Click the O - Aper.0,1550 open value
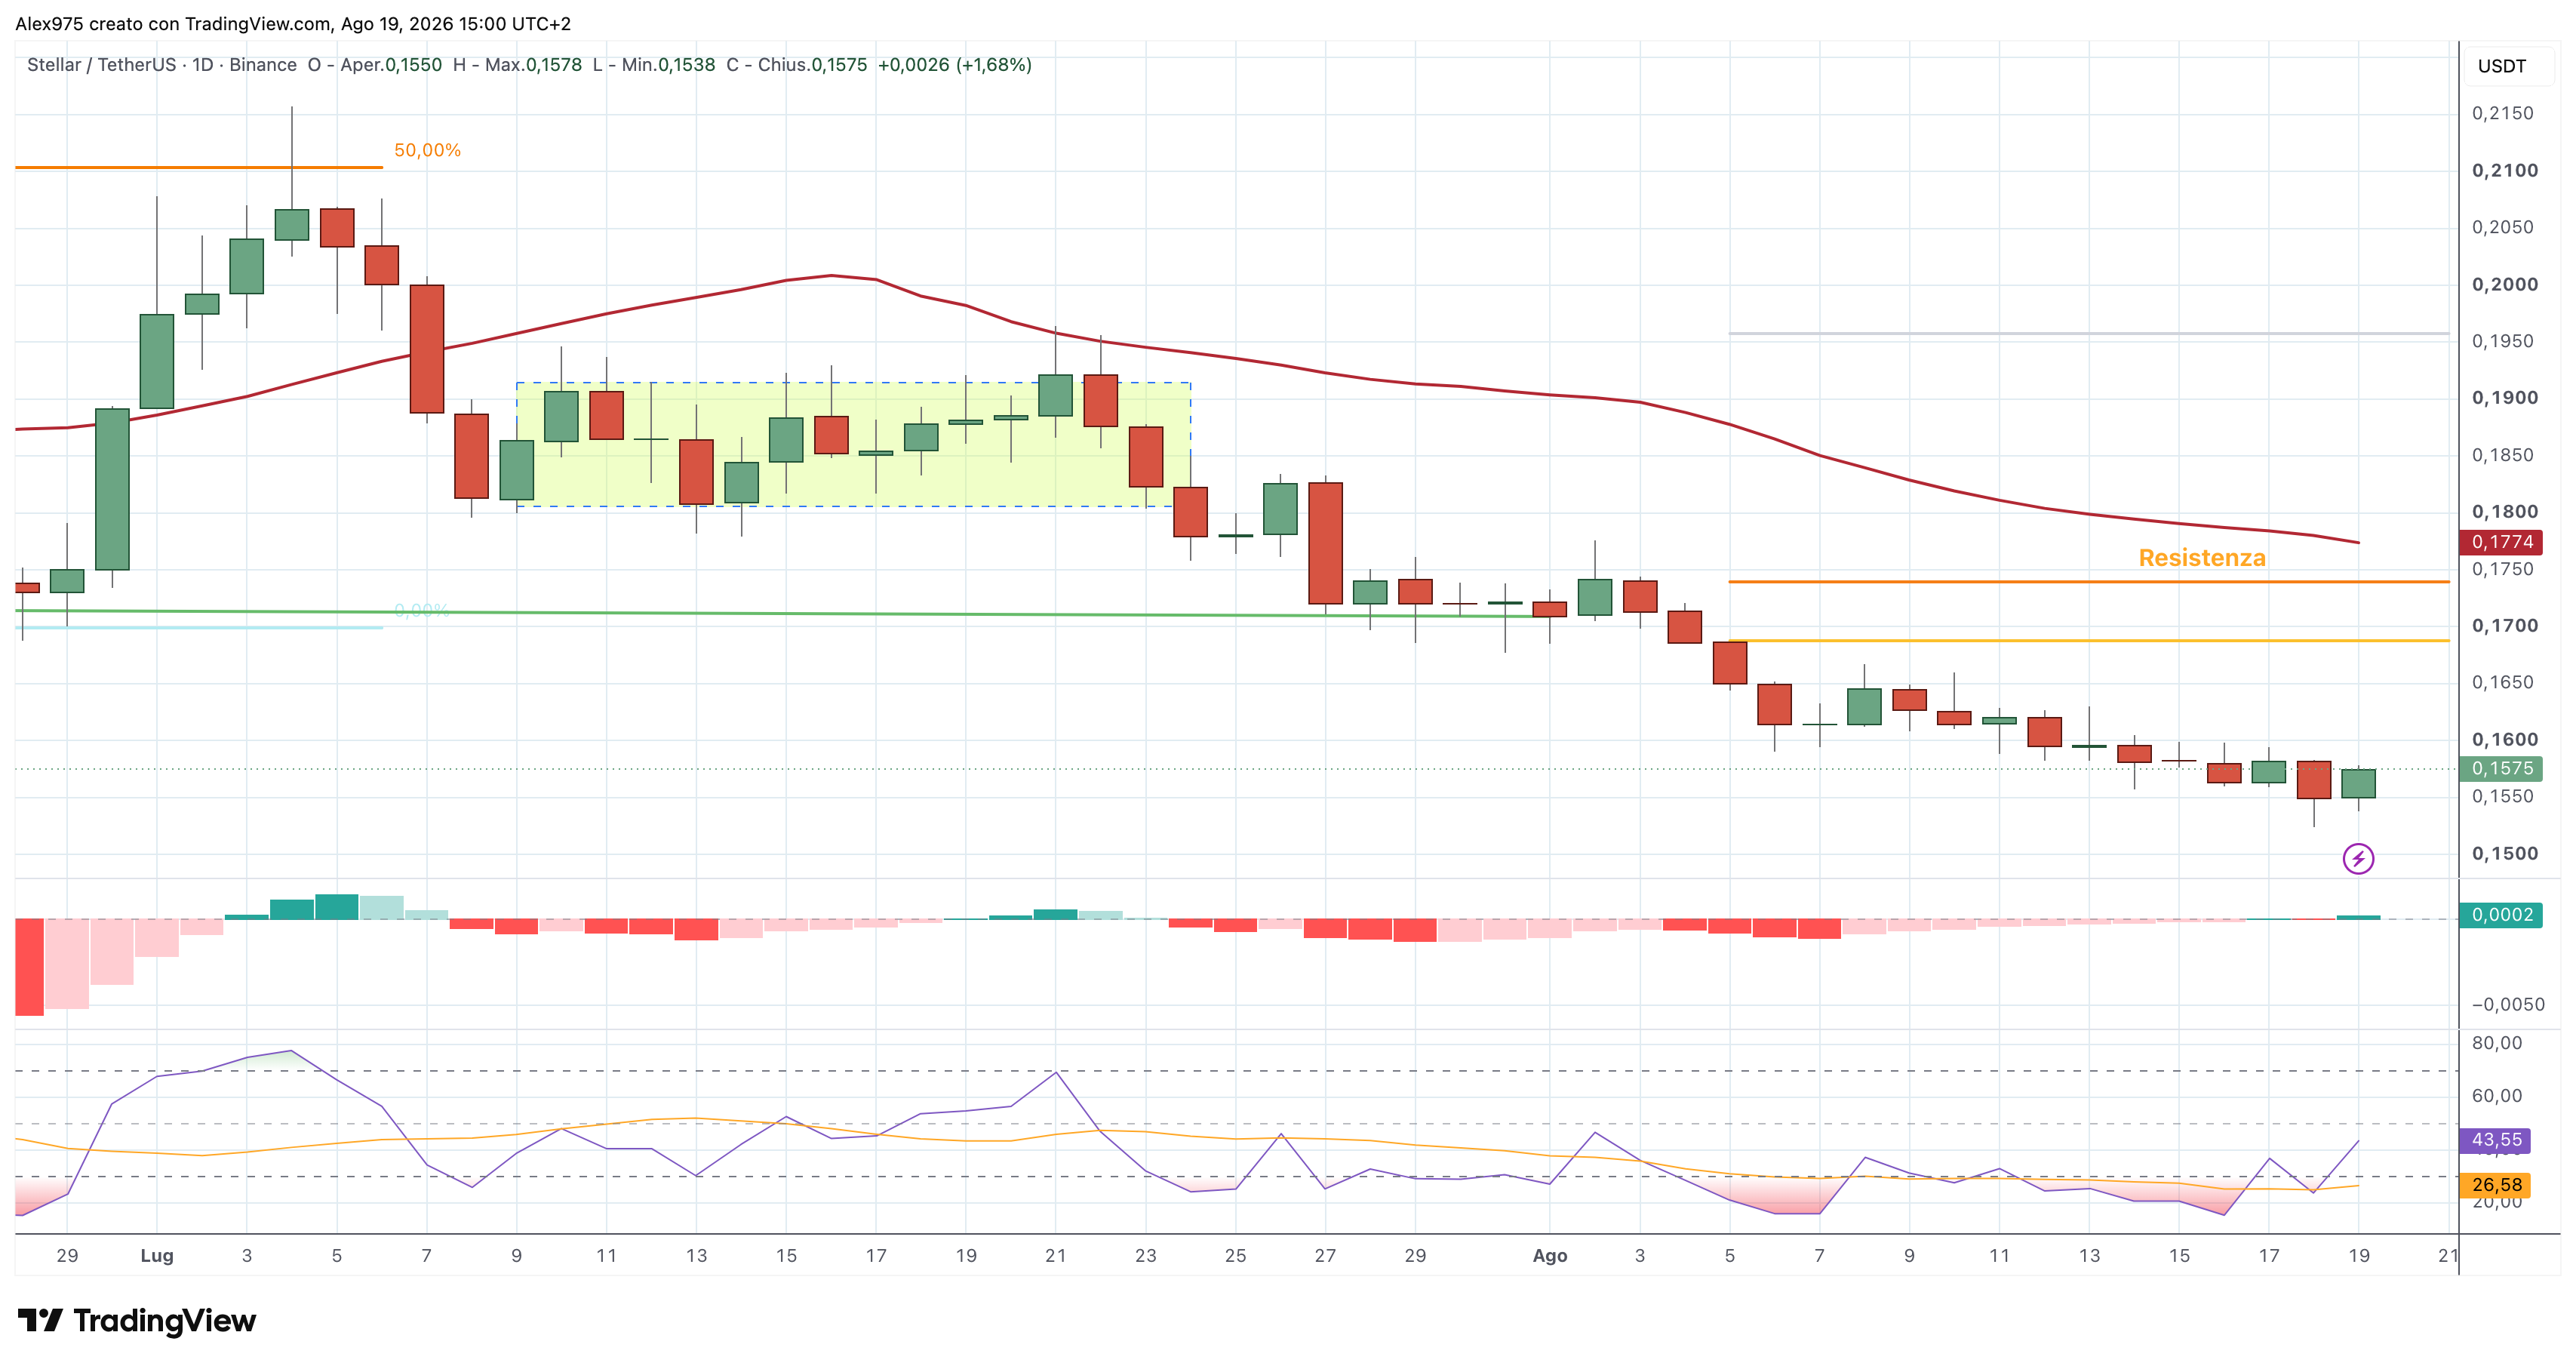The image size is (2576, 1366). pos(374,65)
